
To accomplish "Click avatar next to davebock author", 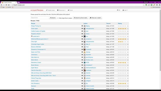I will 85,70.
